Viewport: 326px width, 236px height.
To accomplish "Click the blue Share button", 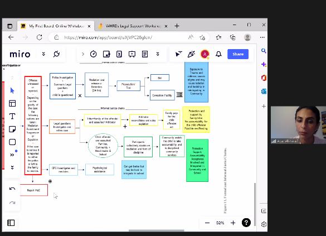I will (238, 54).
